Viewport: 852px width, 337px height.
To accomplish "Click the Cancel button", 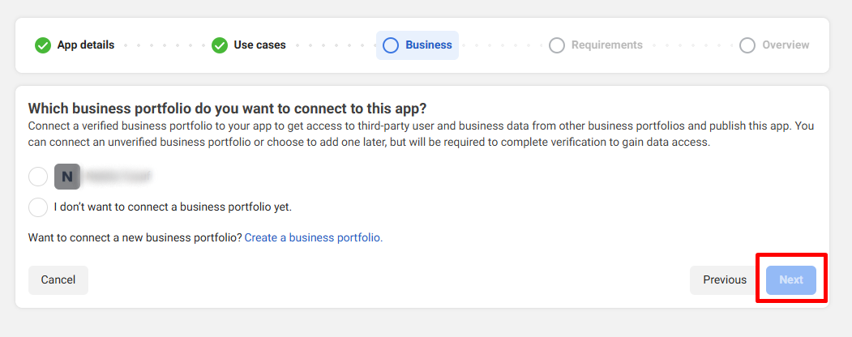I will coord(58,280).
